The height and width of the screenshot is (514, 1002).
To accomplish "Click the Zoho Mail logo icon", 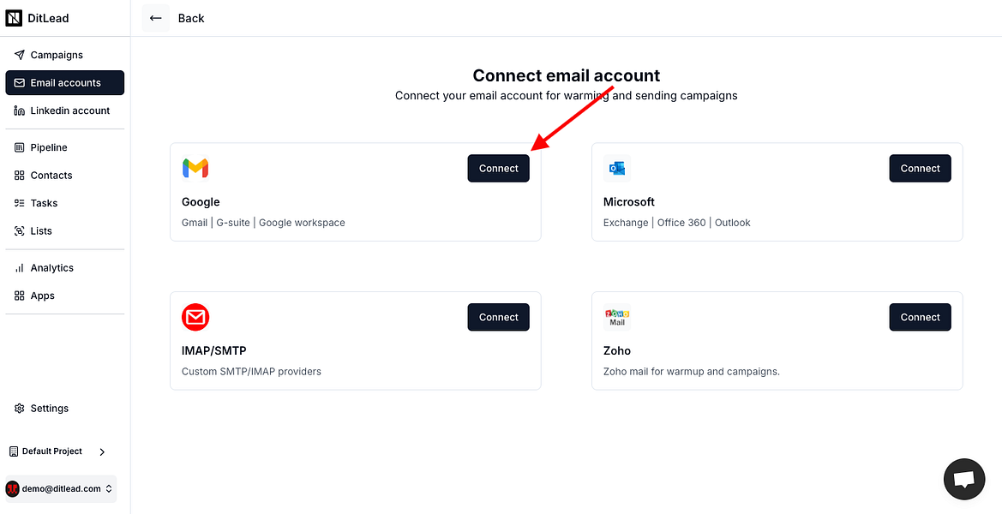I will coord(617,317).
